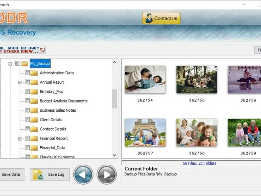Expand the Annual Result folder

point(20,83)
